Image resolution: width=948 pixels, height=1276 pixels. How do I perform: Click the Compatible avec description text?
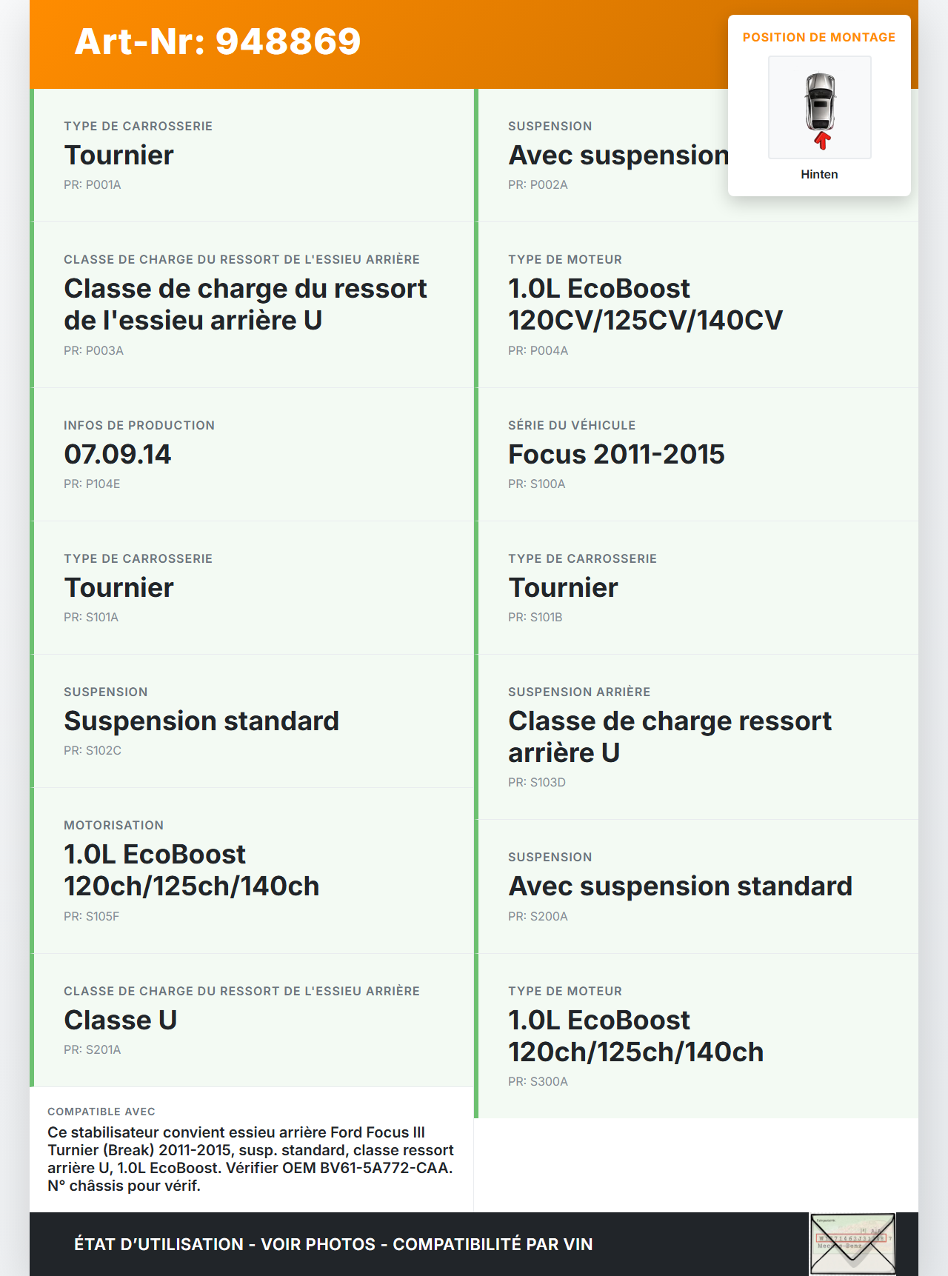click(x=250, y=1158)
